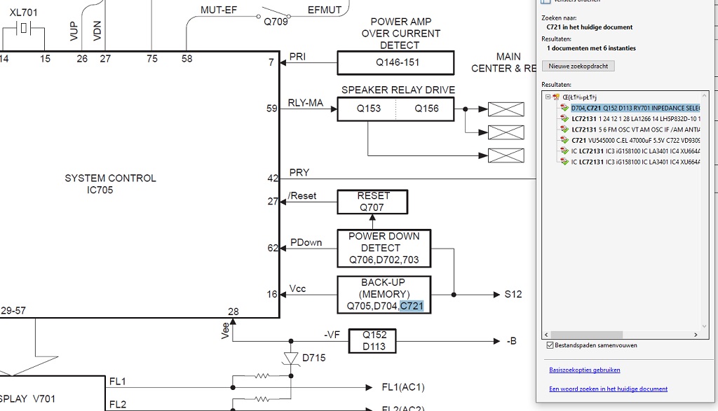Viewport: 718px width, 411px height.
Task: Click right arrow of results horizontal scrollbar
Action: (x=696, y=335)
